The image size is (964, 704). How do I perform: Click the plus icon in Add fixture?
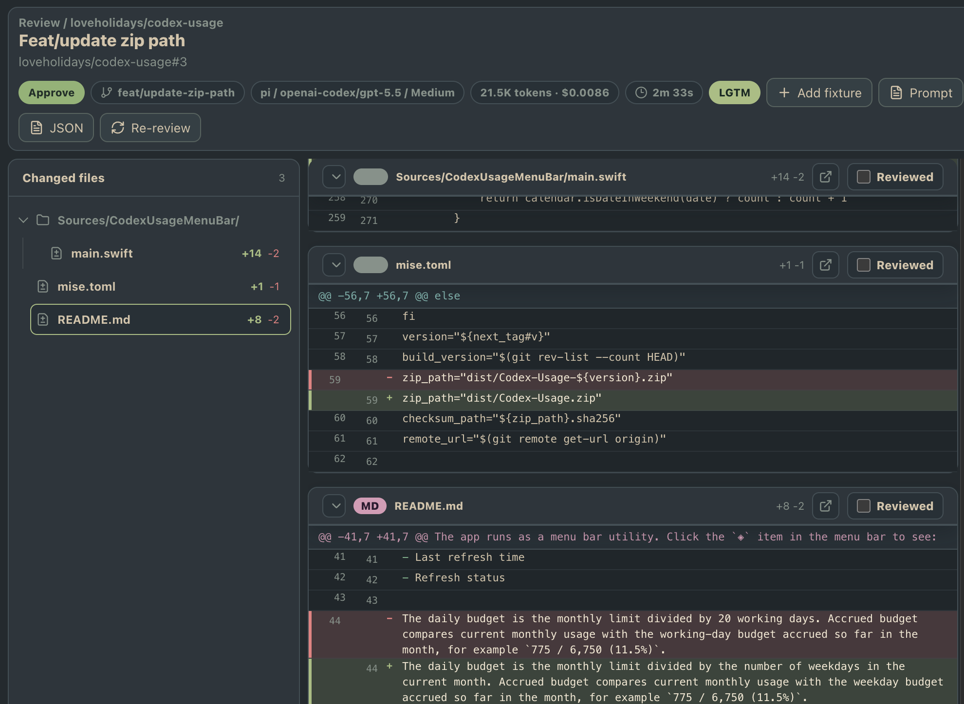pyautogui.click(x=784, y=93)
